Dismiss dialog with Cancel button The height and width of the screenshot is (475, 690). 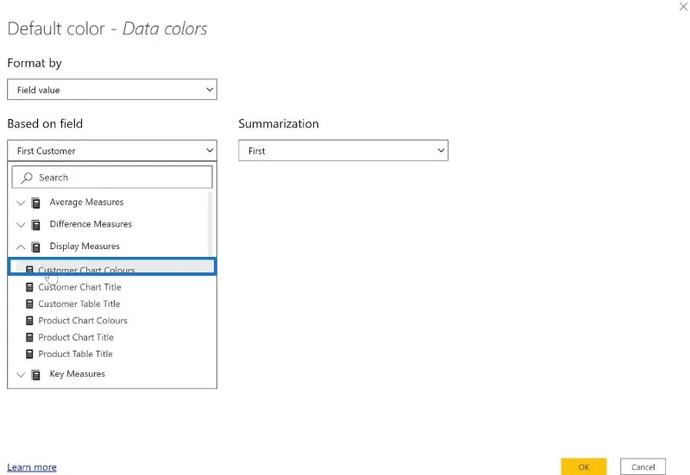click(x=643, y=466)
